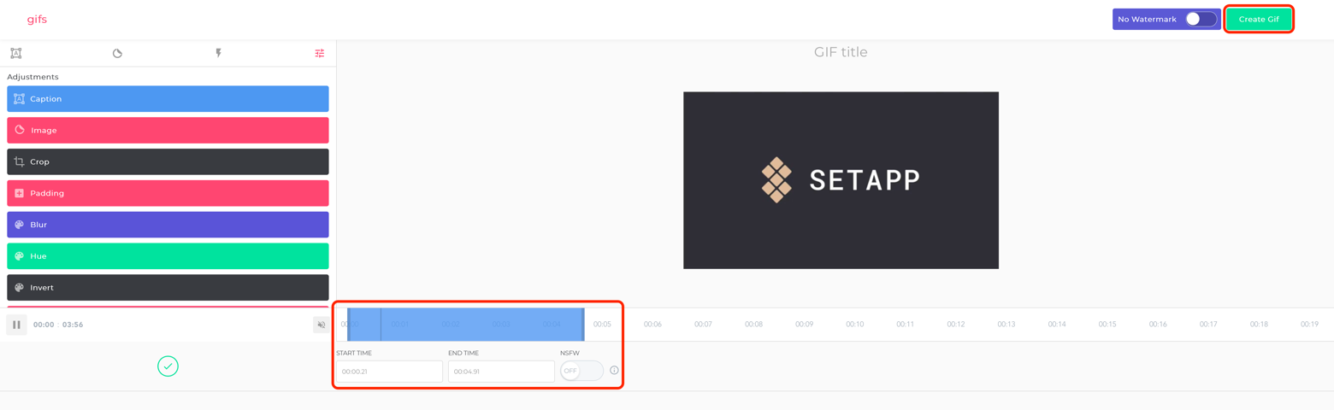Pause the video playback

[16, 325]
